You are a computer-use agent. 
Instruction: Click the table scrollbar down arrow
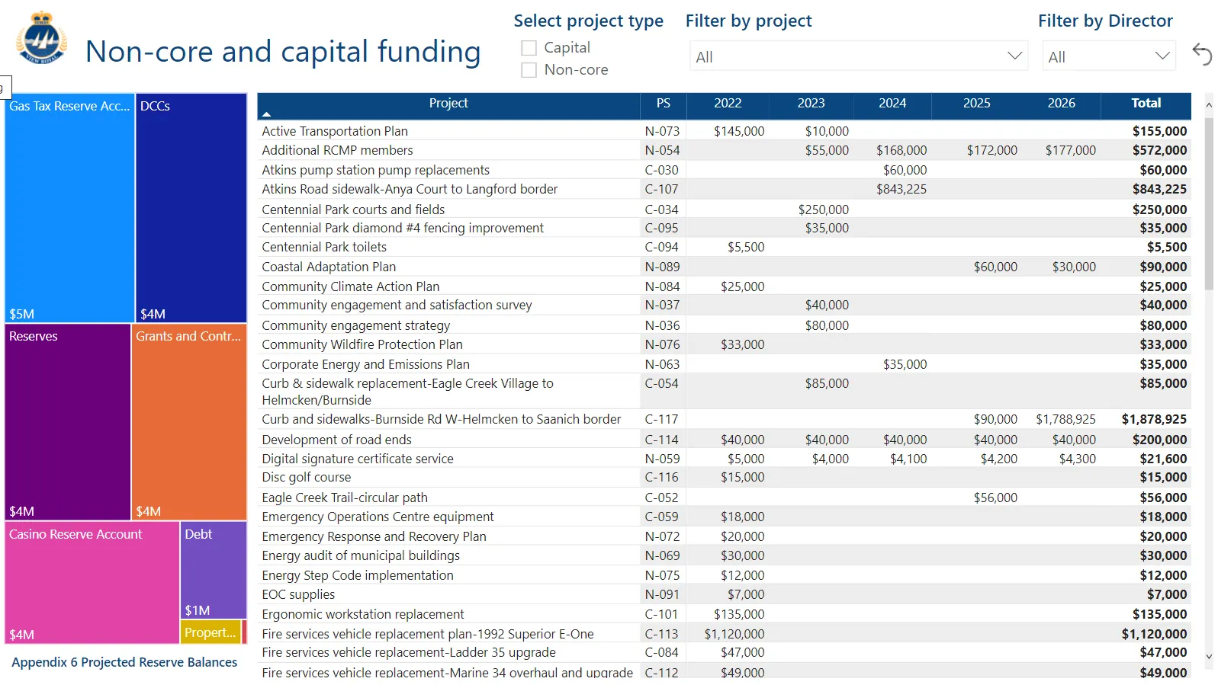coord(1209,656)
